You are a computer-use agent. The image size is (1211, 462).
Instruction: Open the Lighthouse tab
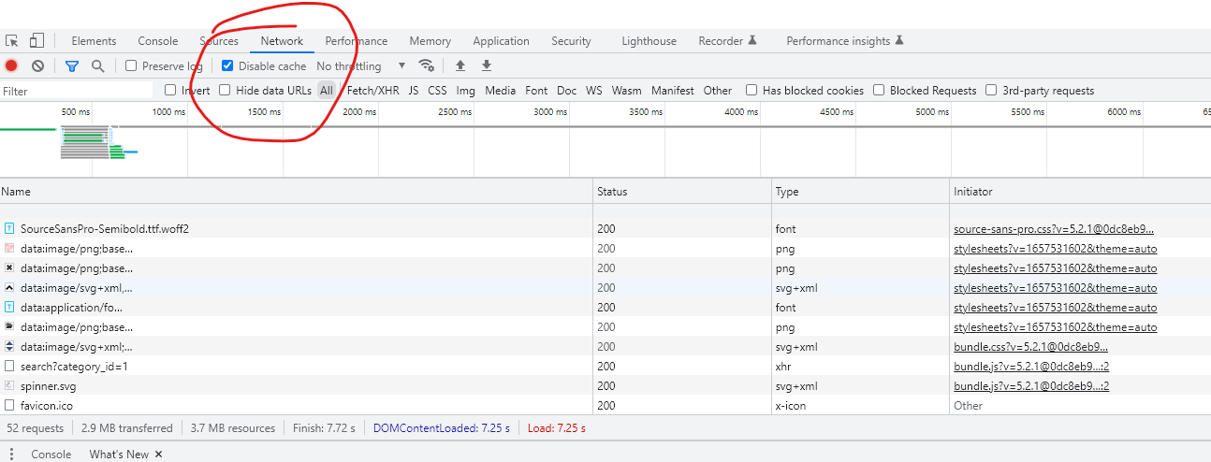[x=649, y=41]
